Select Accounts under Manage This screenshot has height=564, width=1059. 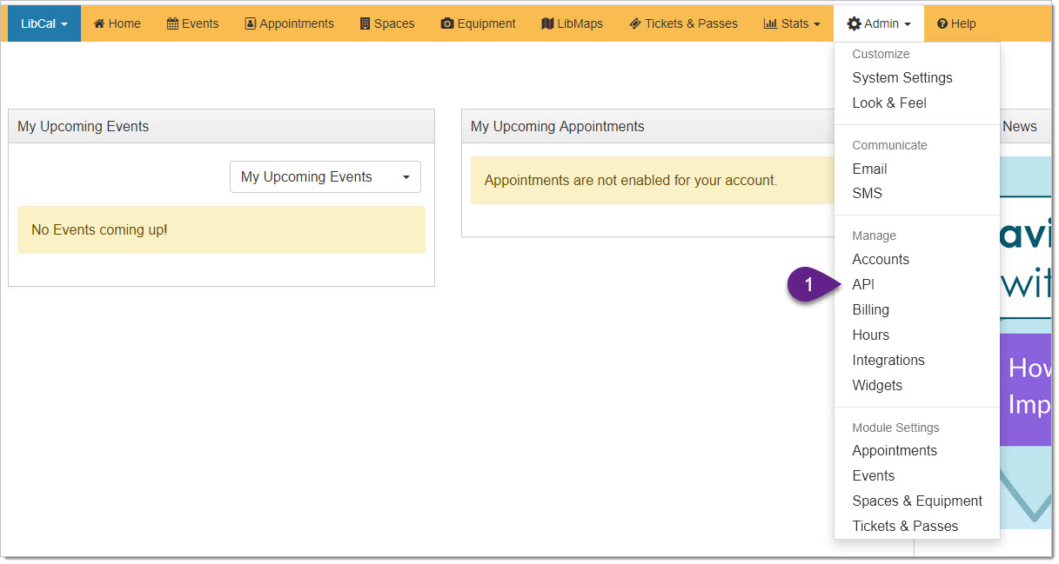click(880, 259)
